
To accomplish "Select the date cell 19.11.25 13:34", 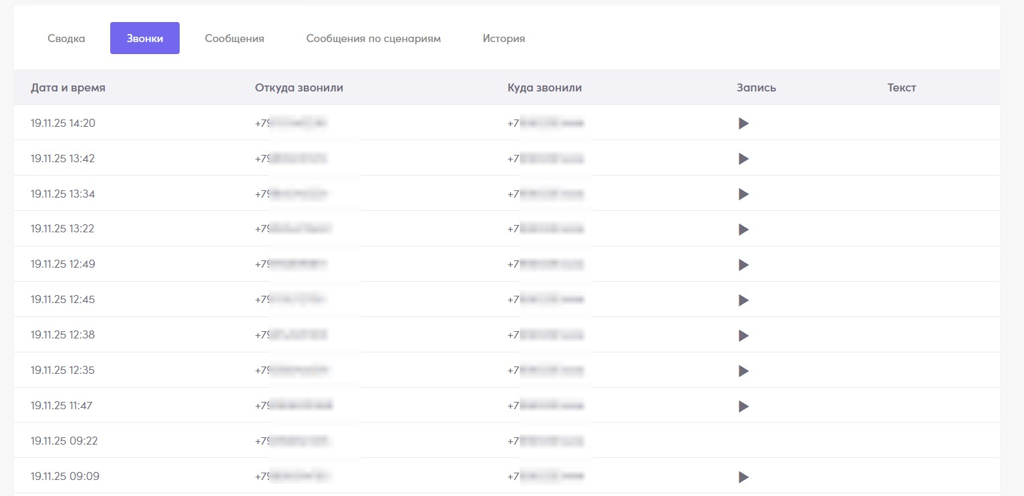I will (x=63, y=194).
